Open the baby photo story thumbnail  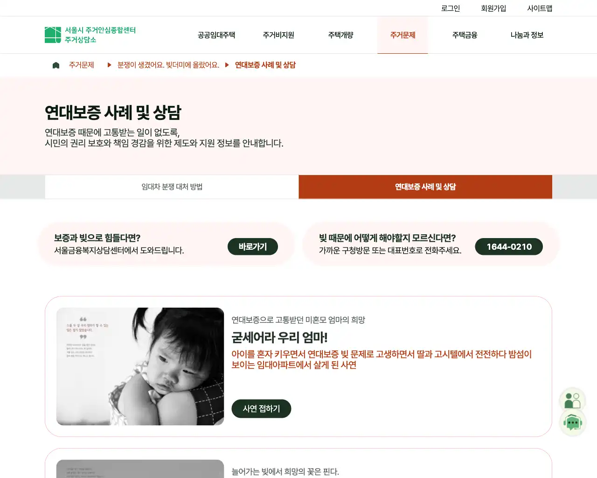tap(140, 366)
